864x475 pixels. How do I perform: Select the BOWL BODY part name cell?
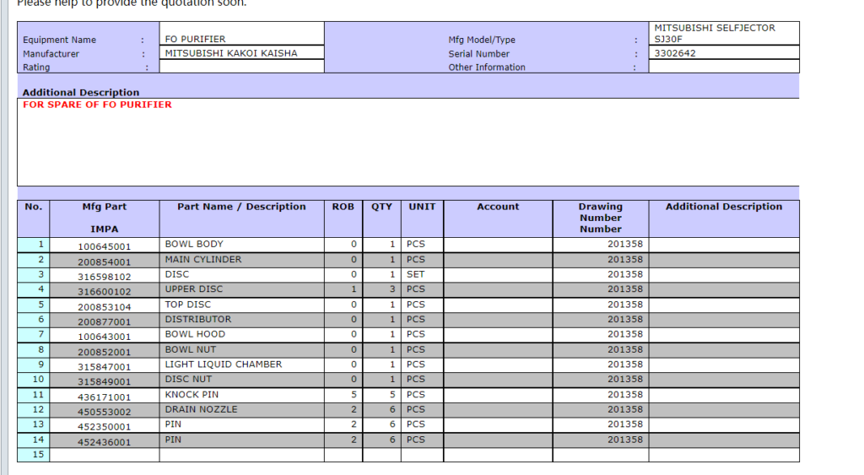coord(241,245)
